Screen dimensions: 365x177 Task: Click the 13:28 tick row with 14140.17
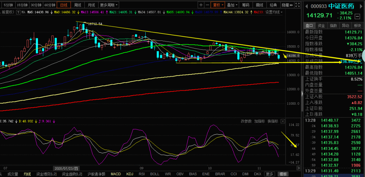click(x=333, y=120)
